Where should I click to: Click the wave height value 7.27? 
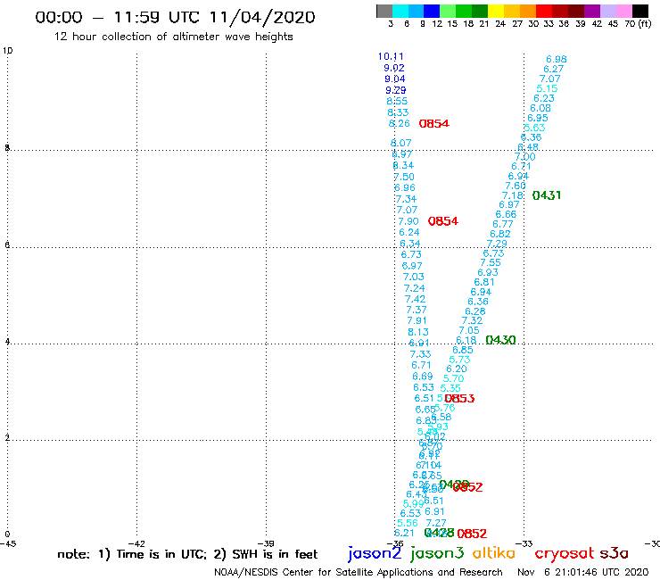[436, 523]
